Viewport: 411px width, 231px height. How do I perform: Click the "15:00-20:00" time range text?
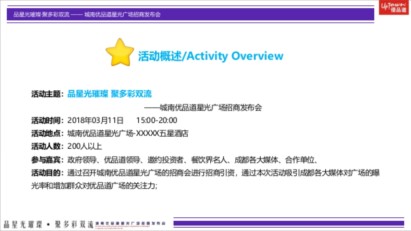coord(156,120)
